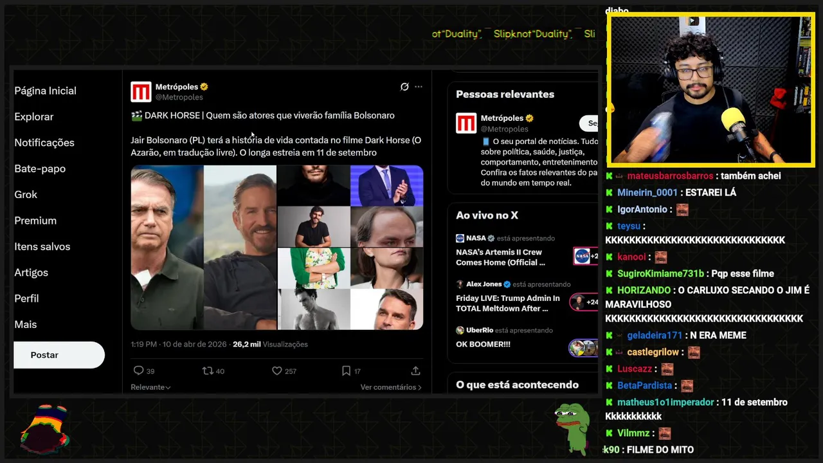Image resolution: width=823 pixels, height=463 pixels.
Task: Go to Explorar section
Action: pos(34,117)
